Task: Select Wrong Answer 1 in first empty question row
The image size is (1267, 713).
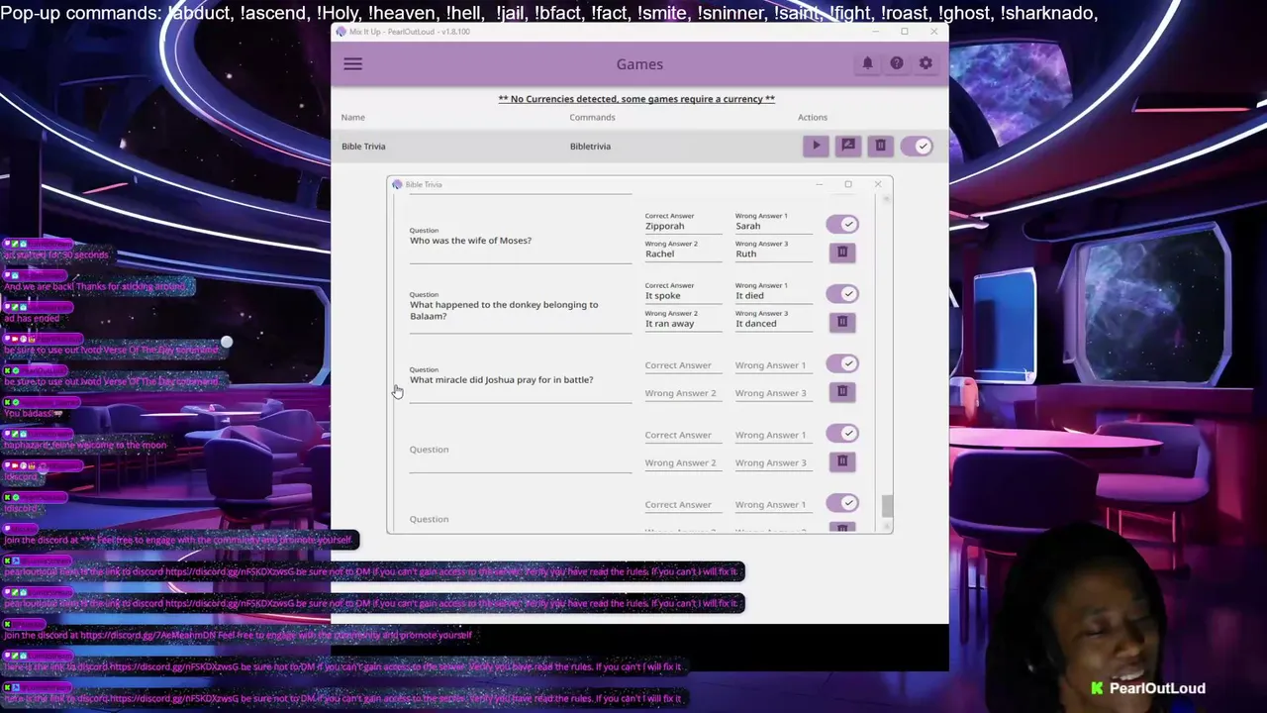Action: point(773,435)
